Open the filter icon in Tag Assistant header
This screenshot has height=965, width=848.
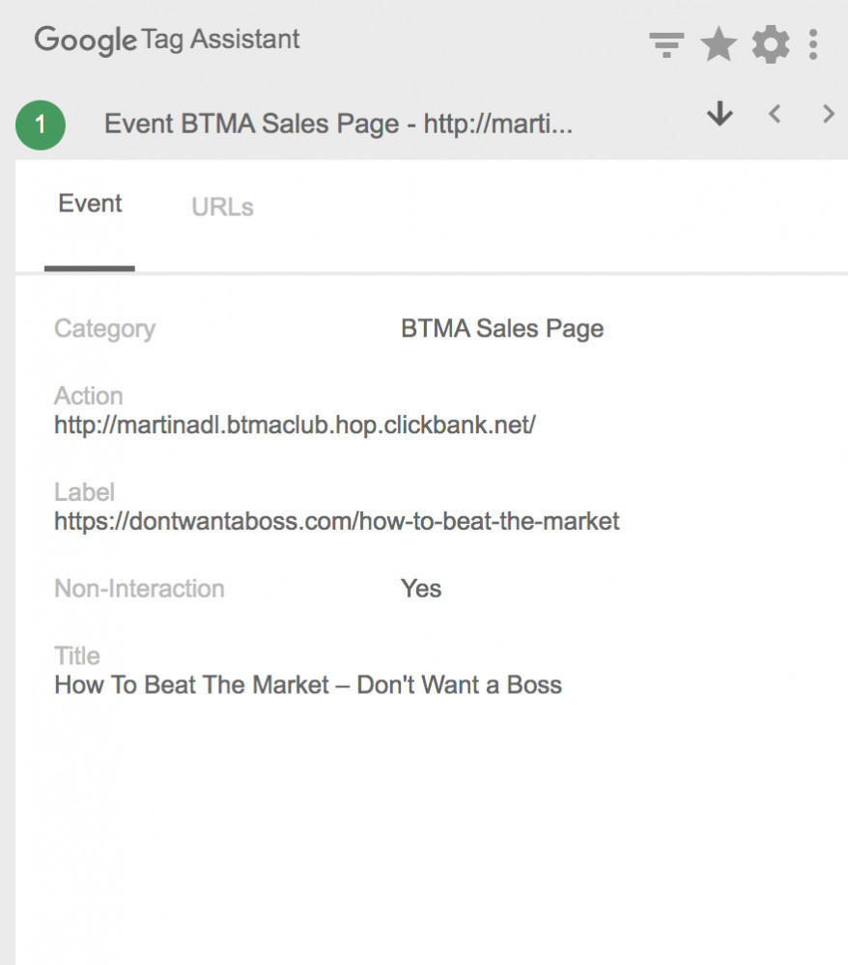point(666,45)
